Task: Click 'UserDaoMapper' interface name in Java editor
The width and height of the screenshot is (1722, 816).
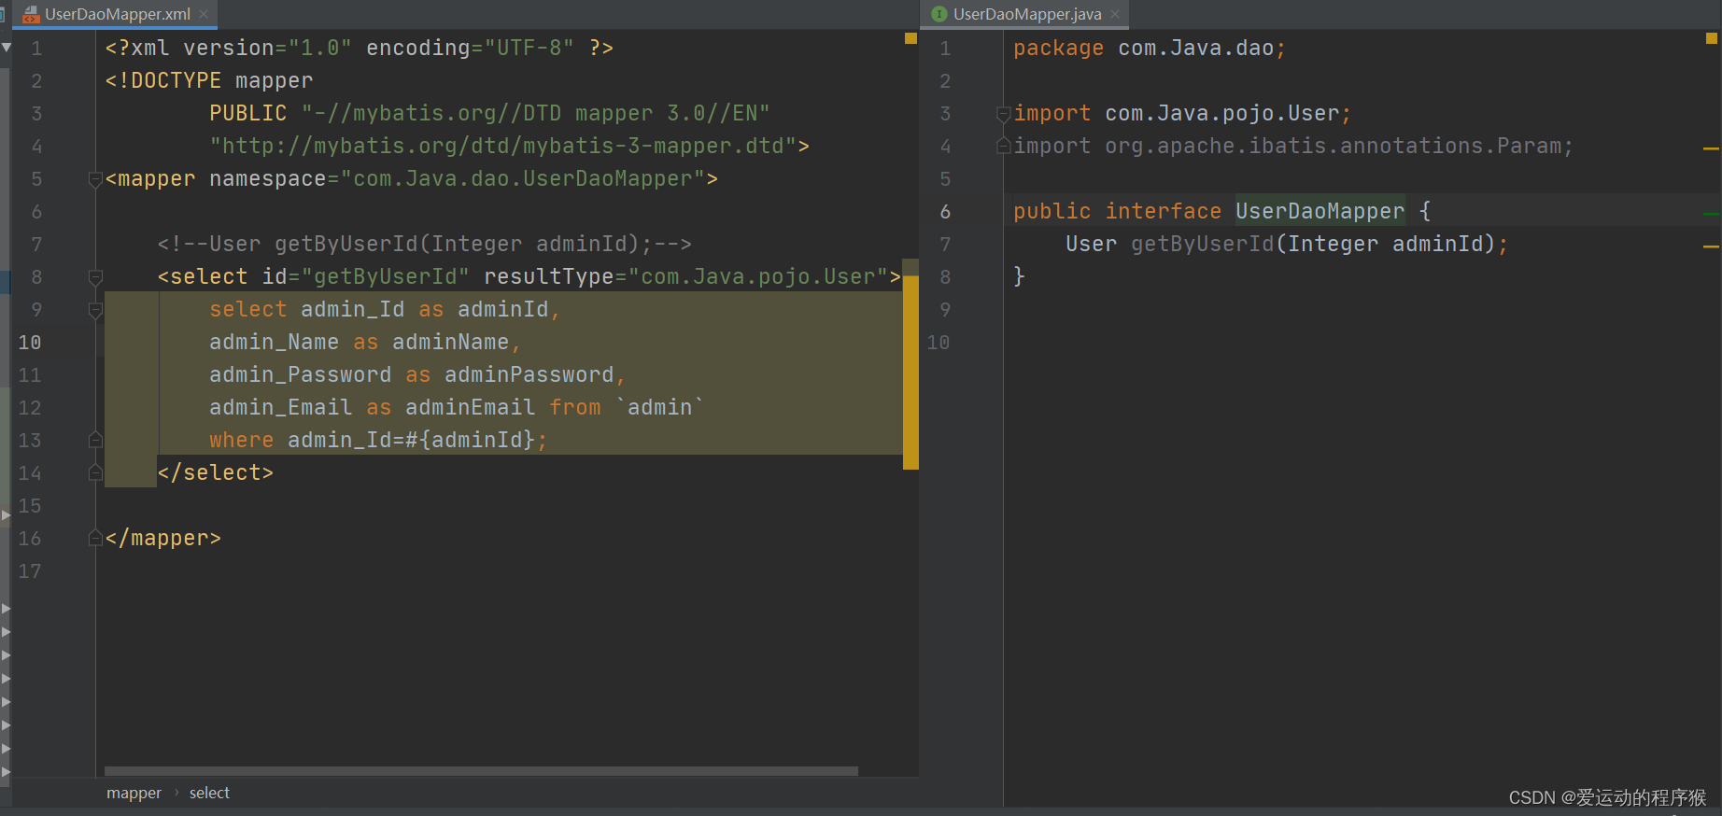Action: (1320, 212)
